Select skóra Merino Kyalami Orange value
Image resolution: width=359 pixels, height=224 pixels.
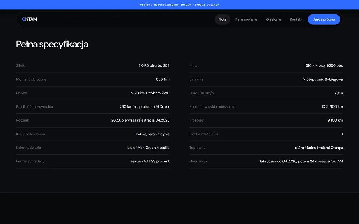319,148
